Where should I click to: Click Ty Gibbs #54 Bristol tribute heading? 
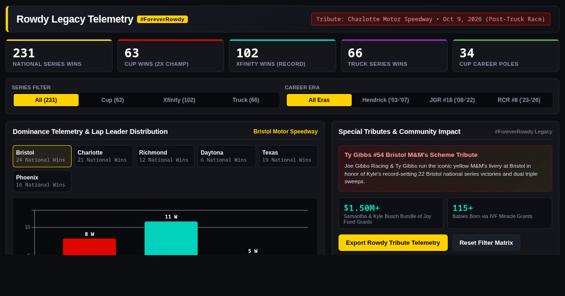pos(411,155)
